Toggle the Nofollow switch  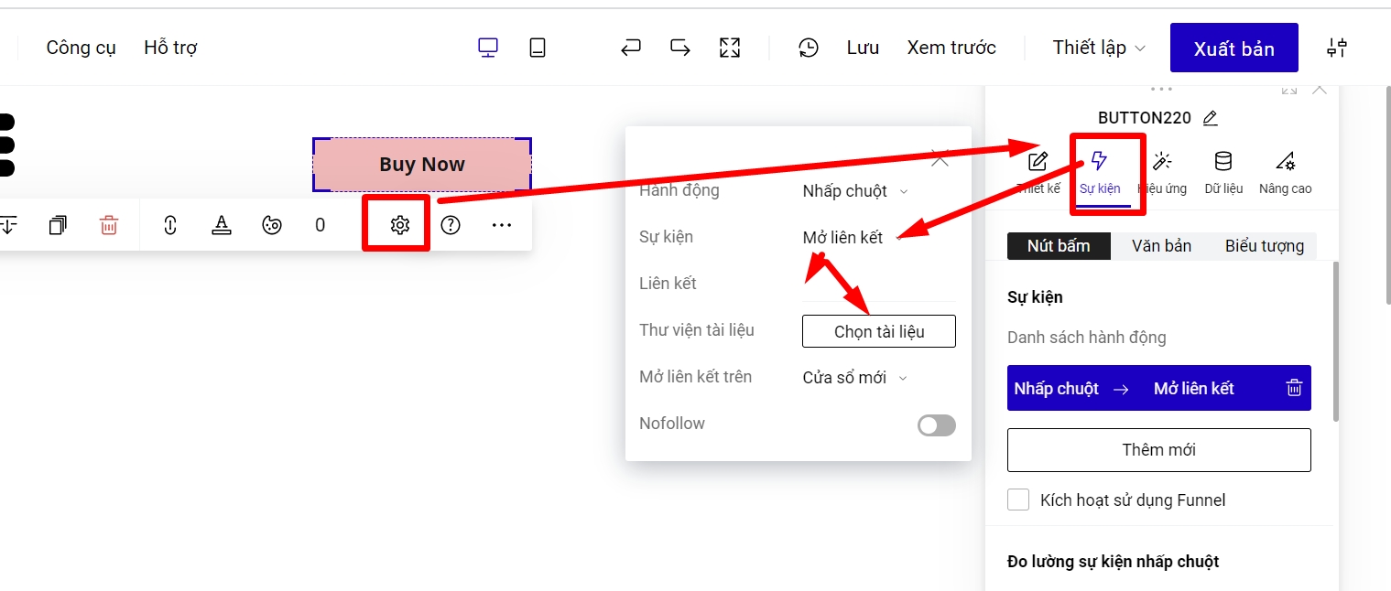click(936, 425)
